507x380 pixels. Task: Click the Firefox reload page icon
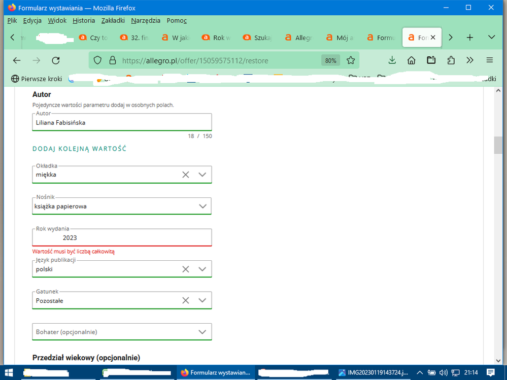pyautogui.click(x=56, y=60)
